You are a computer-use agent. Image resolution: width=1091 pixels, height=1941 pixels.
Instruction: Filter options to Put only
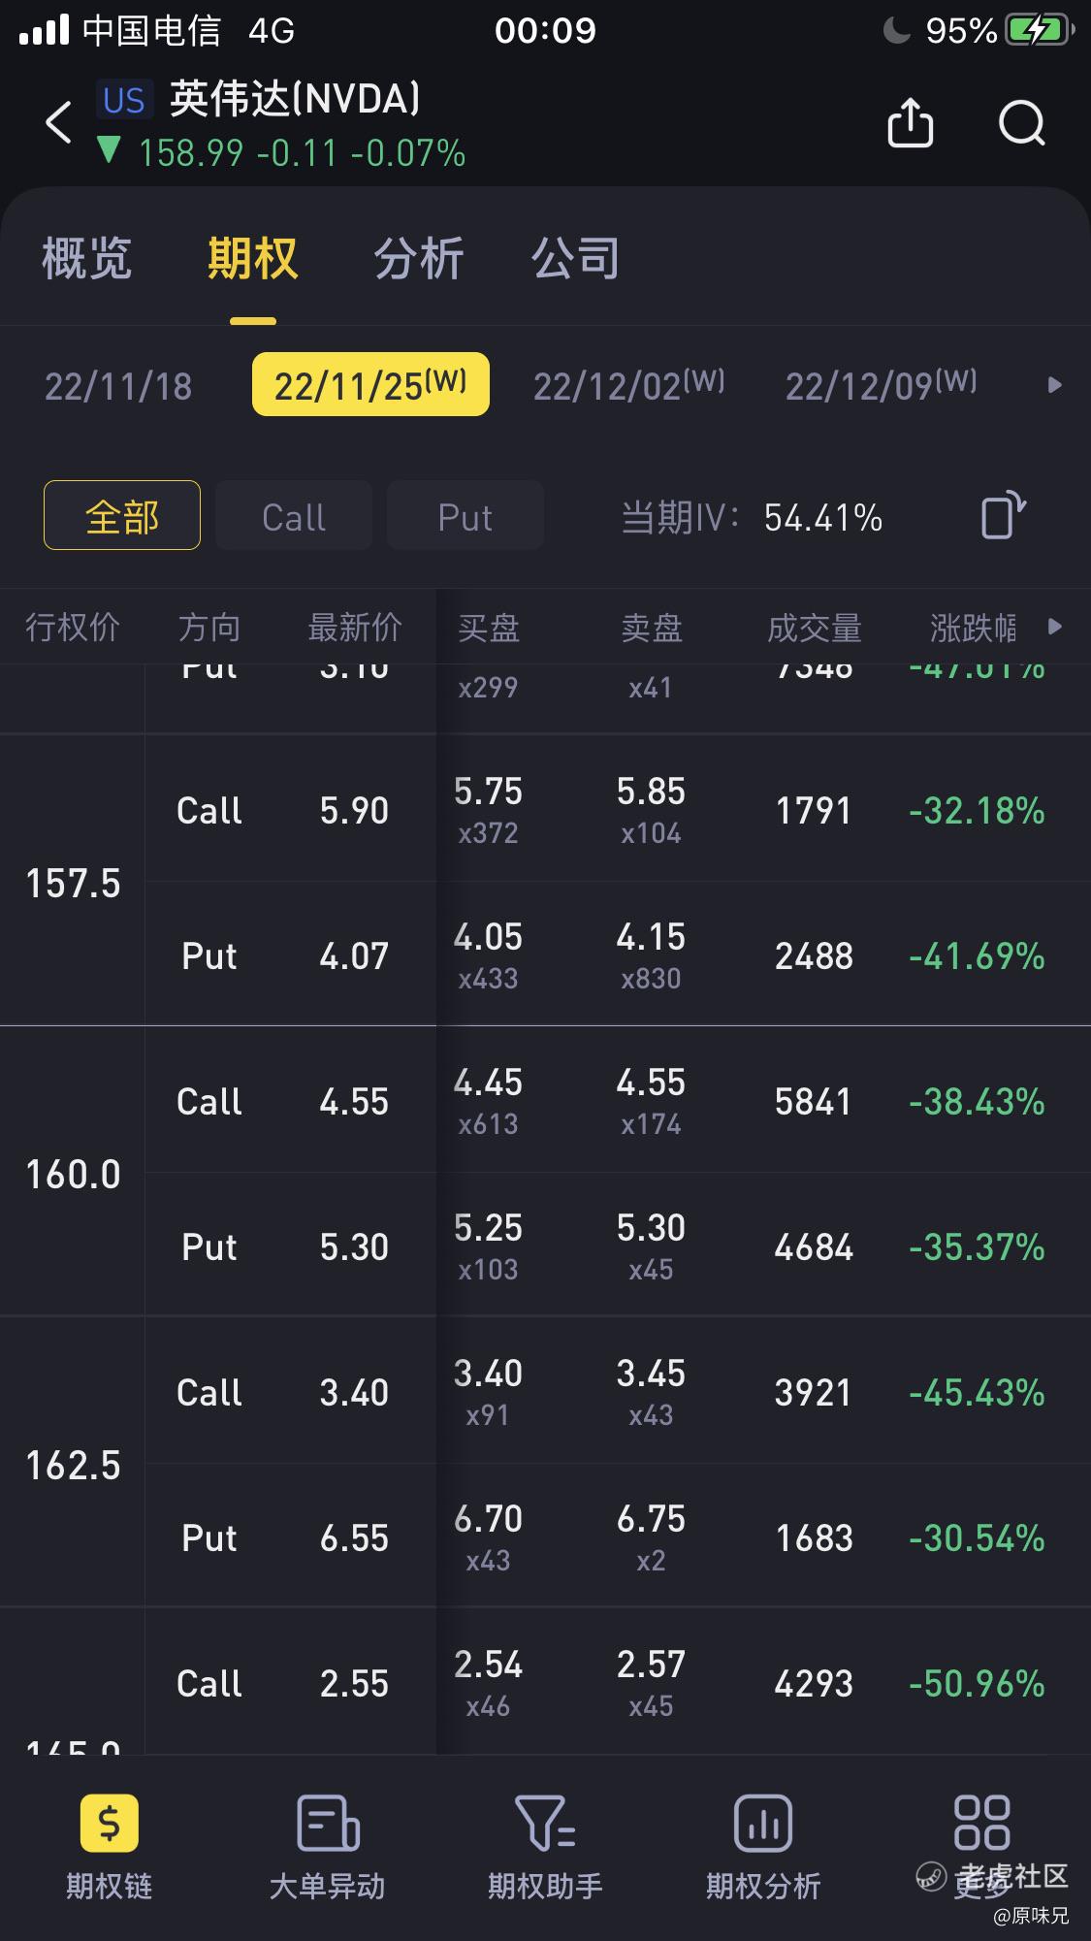point(465,515)
